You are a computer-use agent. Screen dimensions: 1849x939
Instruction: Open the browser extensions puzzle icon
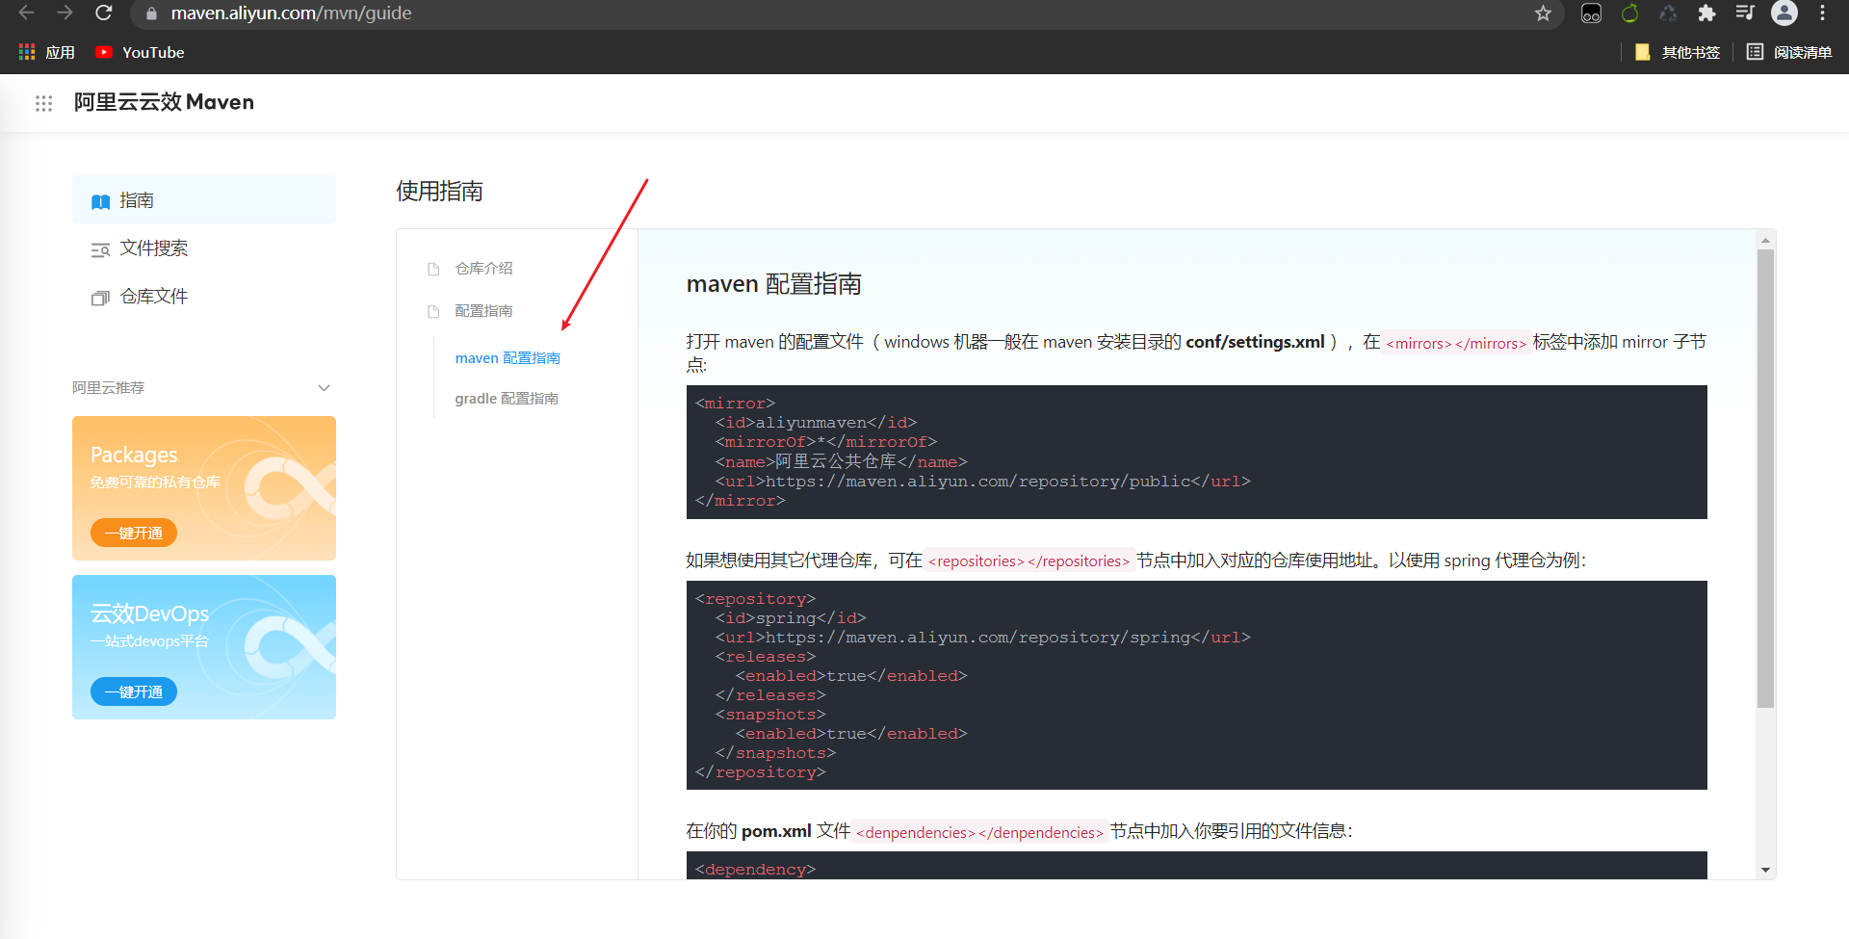pos(1706,13)
